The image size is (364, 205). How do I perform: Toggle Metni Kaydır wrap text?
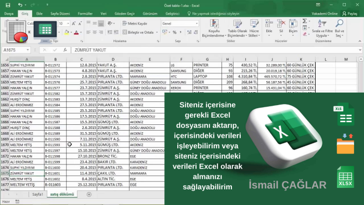point(135,23)
